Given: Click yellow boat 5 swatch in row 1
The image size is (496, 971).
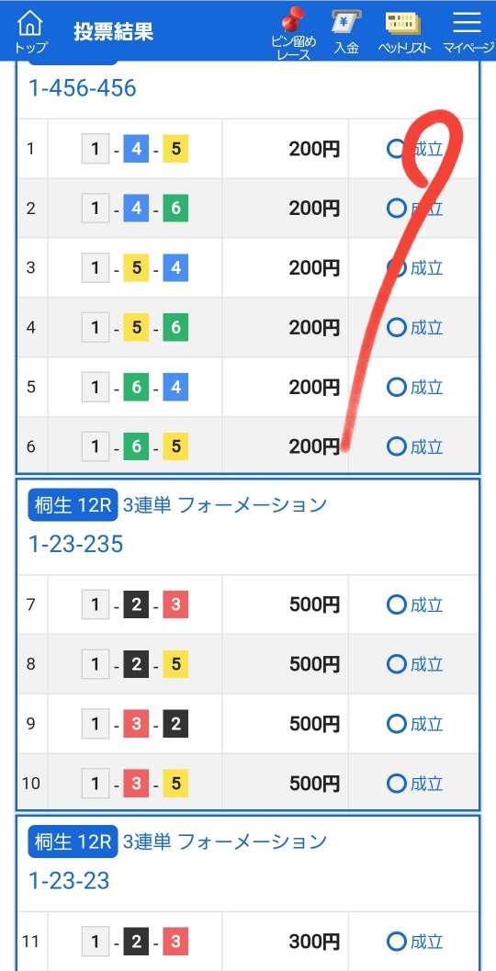Looking at the screenshot, I should click(x=175, y=149).
